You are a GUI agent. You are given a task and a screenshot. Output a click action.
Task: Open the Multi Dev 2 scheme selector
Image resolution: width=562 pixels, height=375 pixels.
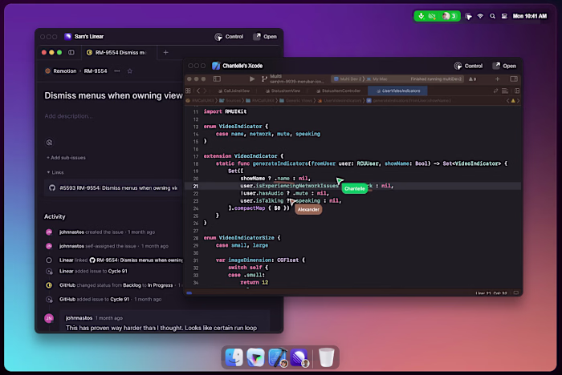coord(348,79)
